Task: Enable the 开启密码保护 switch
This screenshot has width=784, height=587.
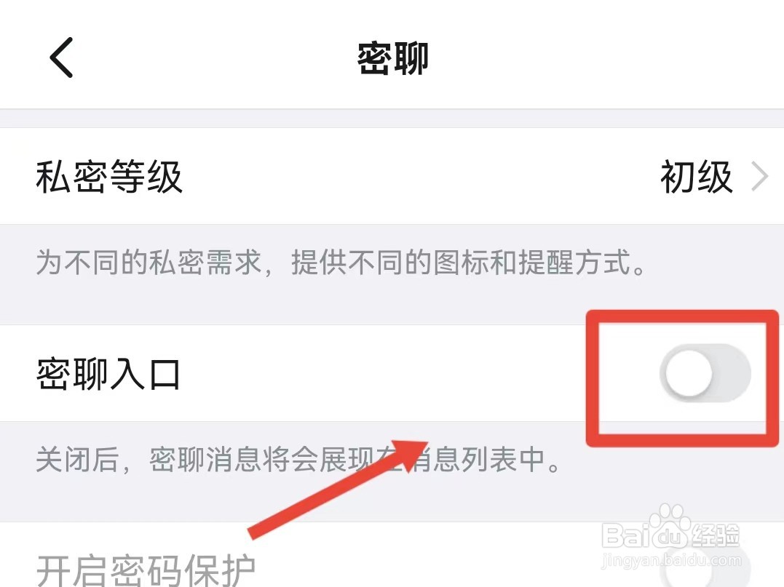Action: (705, 568)
